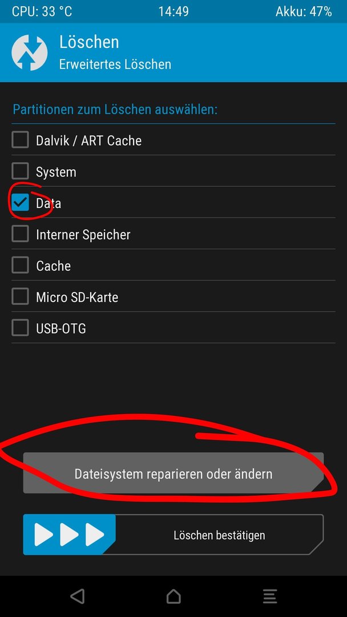
Task: Tap the TWRP logo icon in header
Action: (30, 53)
